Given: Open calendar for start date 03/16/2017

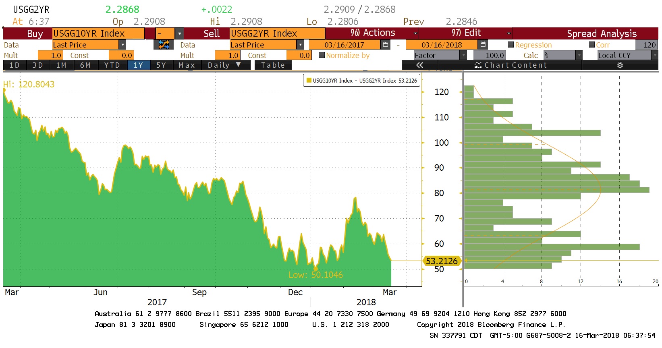Looking at the screenshot, I should tap(386, 45).
